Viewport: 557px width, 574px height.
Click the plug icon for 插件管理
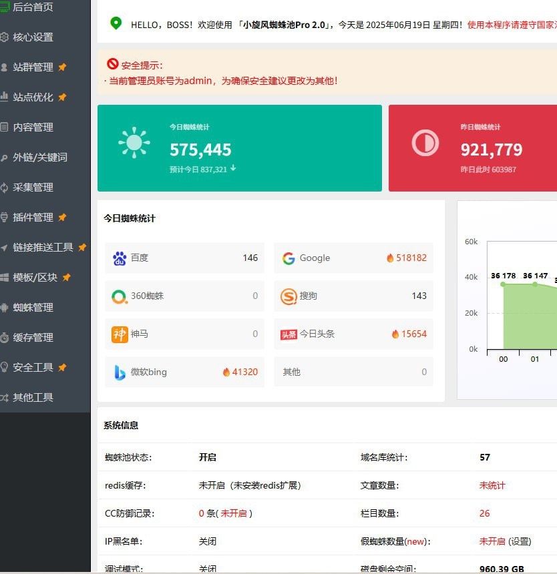[4, 217]
